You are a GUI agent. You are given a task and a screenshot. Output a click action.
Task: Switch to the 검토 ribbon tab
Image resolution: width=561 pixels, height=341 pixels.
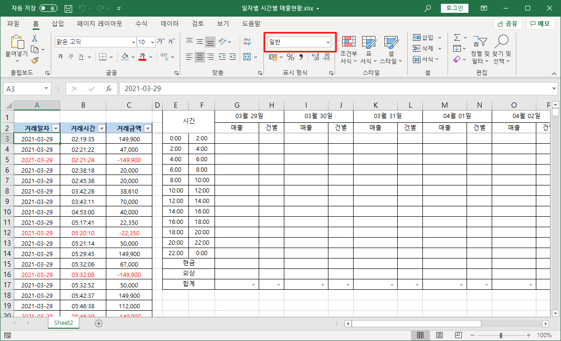coord(198,24)
